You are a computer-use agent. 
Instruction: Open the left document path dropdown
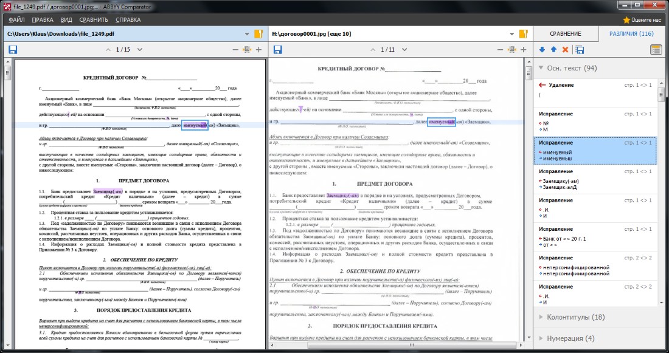click(246, 34)
